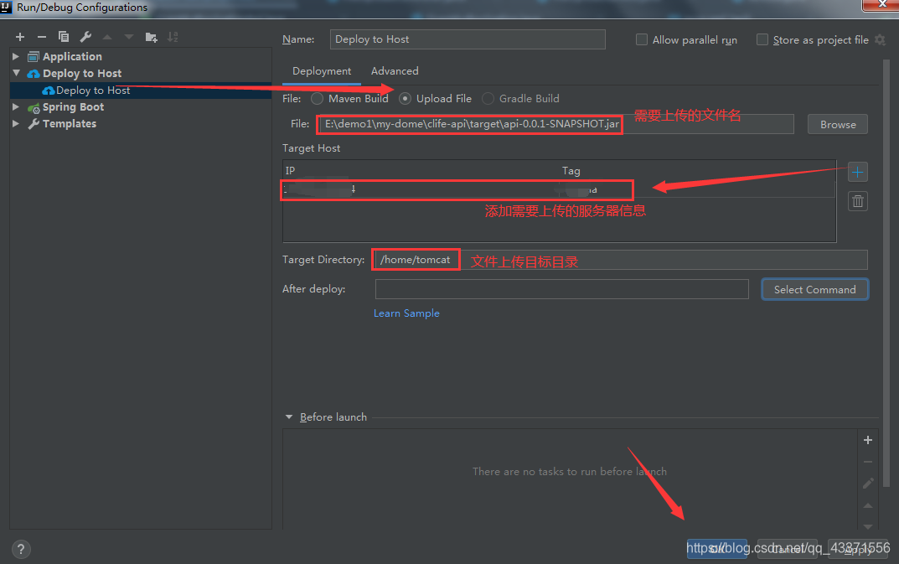Click the Templates wrench icon in tree
899x564 pixels.
(34, 123)
